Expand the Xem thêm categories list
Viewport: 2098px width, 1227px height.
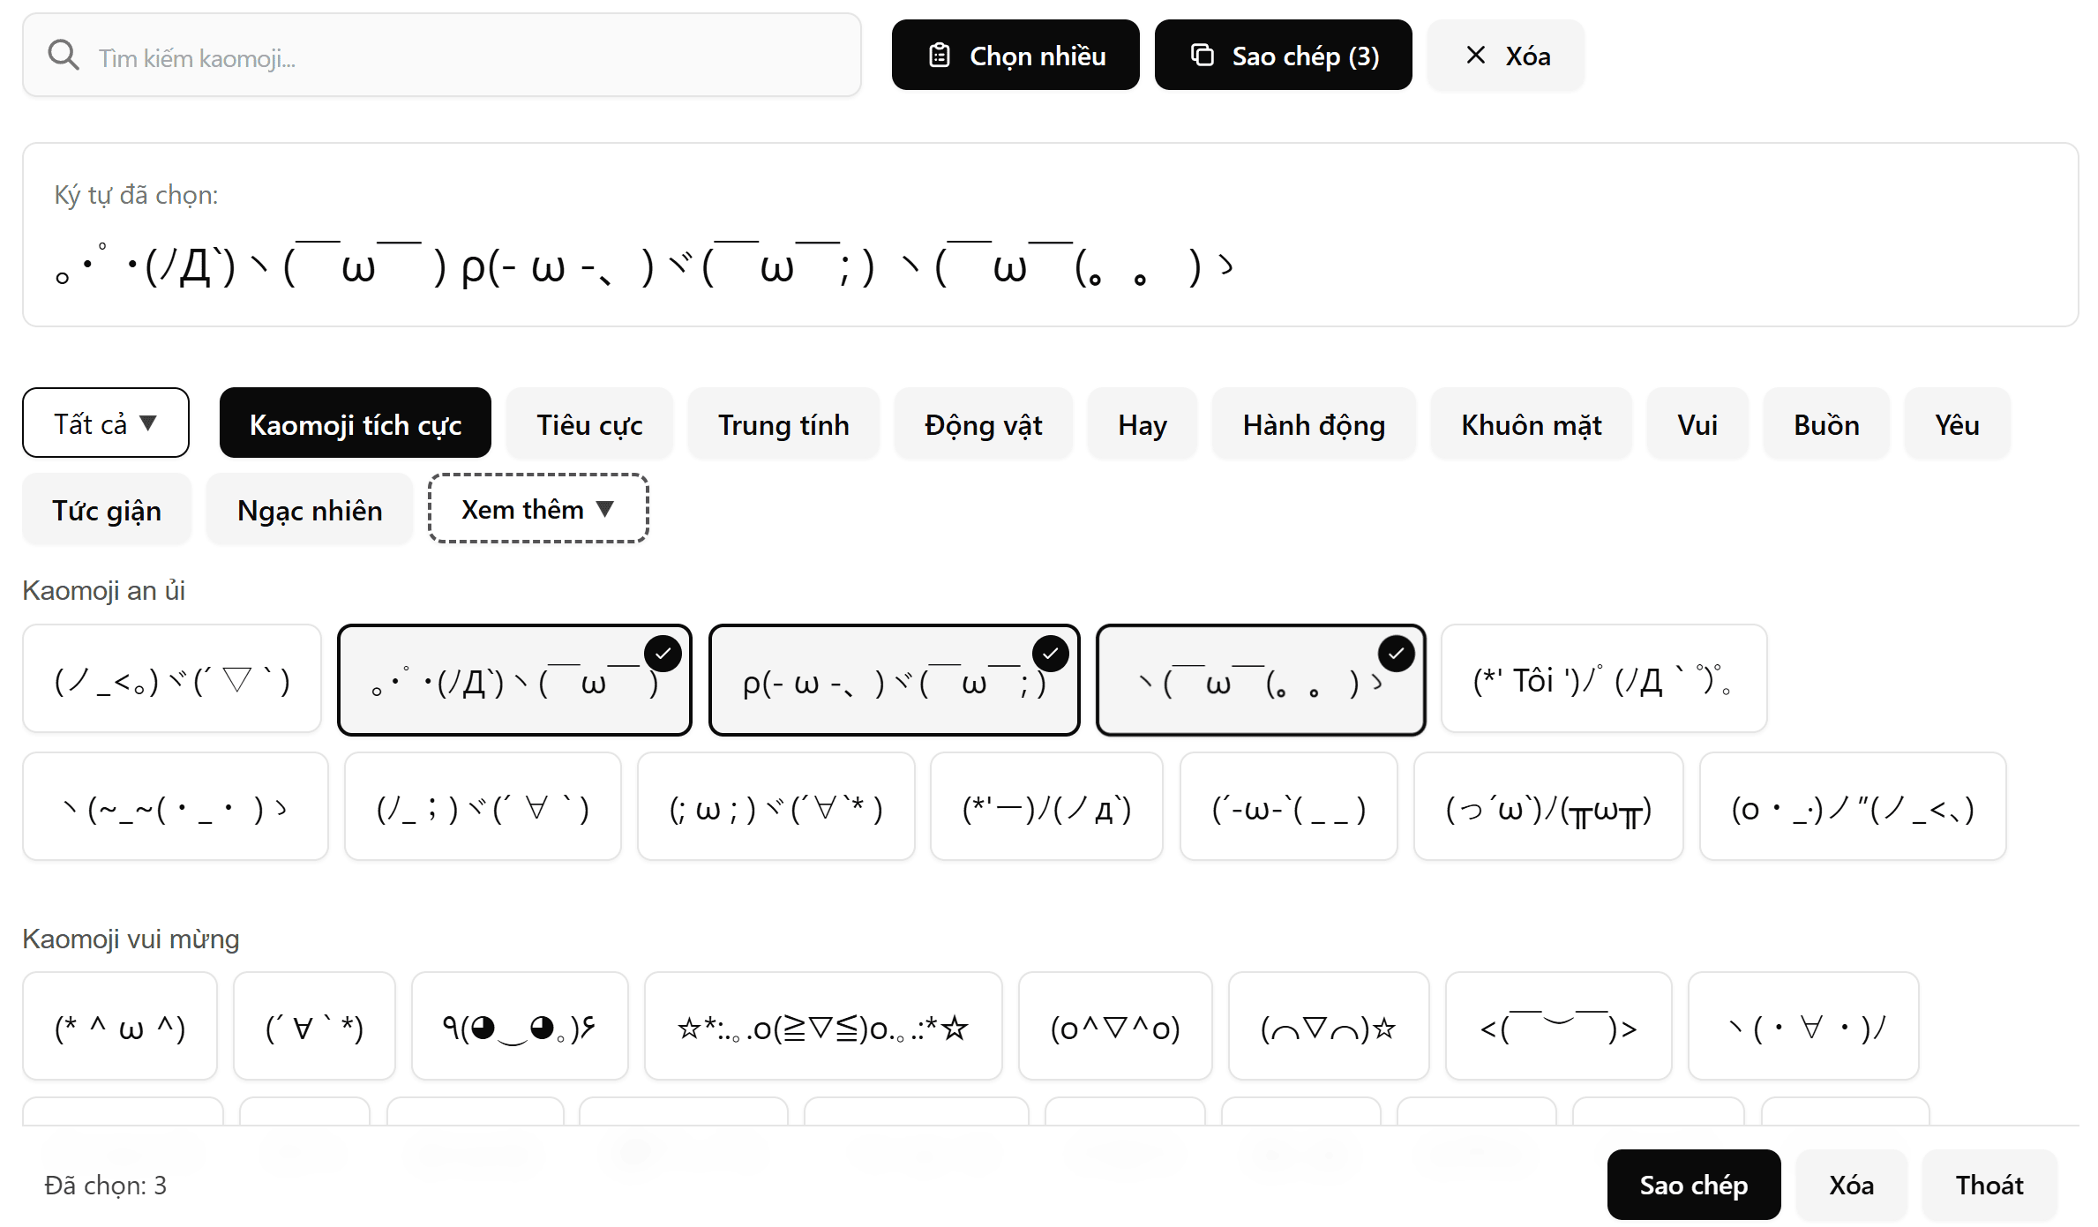(x=538, y=509)
